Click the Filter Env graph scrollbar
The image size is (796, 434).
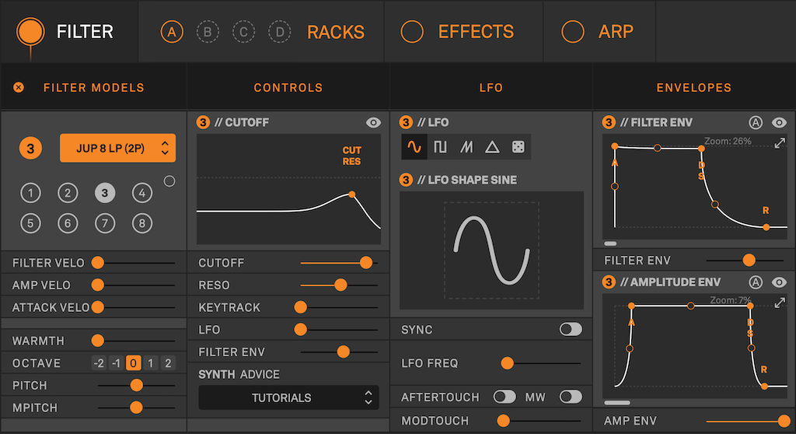pyautogui.click(x=610, y=243)
